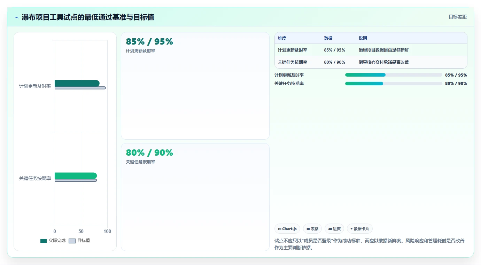Image resolution: width=481 pixels, height=265 pixels.
Task: Click the 关键任务按期率 label under 80% card
Action: coord(140,162)
